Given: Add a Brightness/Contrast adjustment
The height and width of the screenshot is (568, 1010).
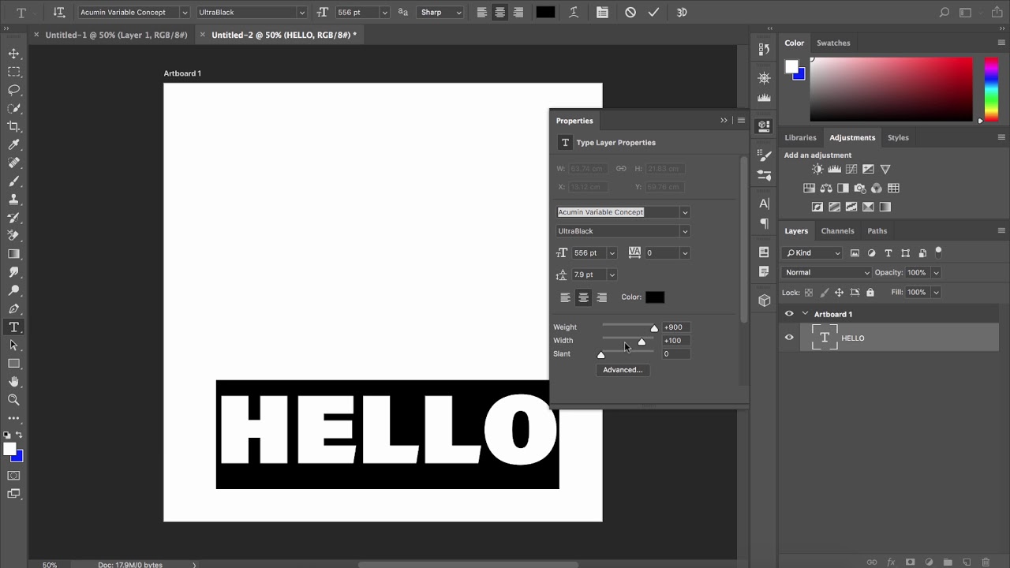Looking at the screenshot, I should point(817,169).
